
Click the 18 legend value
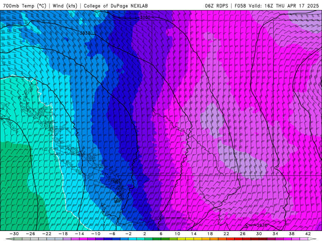tap(210, 234)
